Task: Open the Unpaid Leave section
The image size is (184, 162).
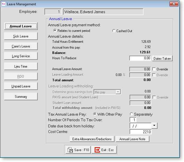Action: [21, 86]
